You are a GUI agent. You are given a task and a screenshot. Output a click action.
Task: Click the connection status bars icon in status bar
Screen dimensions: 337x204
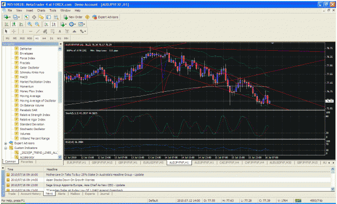click(x=298, y=201)
